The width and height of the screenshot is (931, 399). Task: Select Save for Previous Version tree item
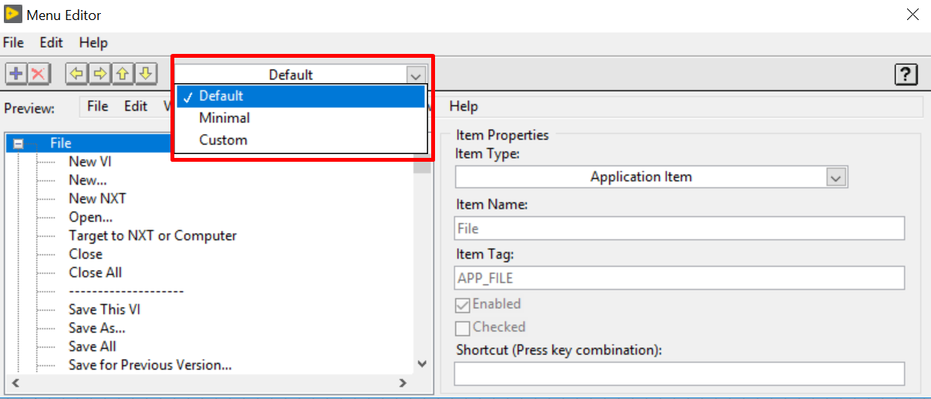tap(150, 365)
